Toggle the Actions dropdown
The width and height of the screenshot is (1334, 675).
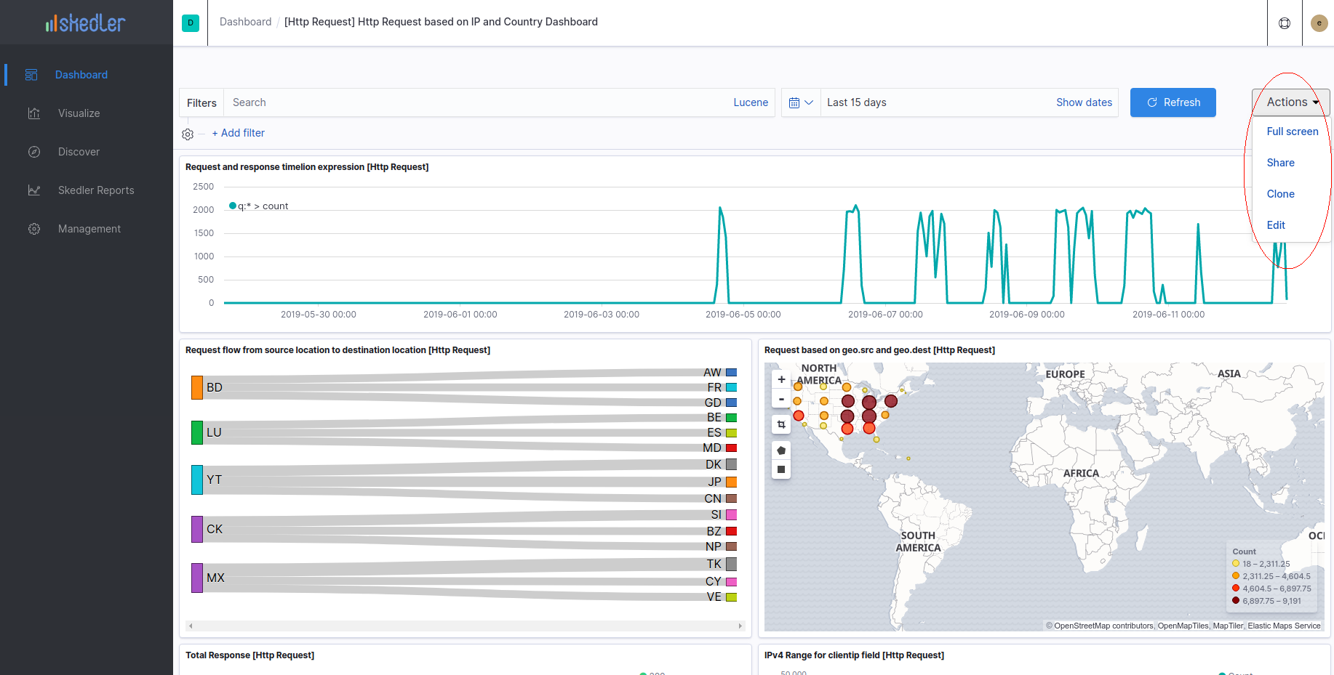point(1291,102)
